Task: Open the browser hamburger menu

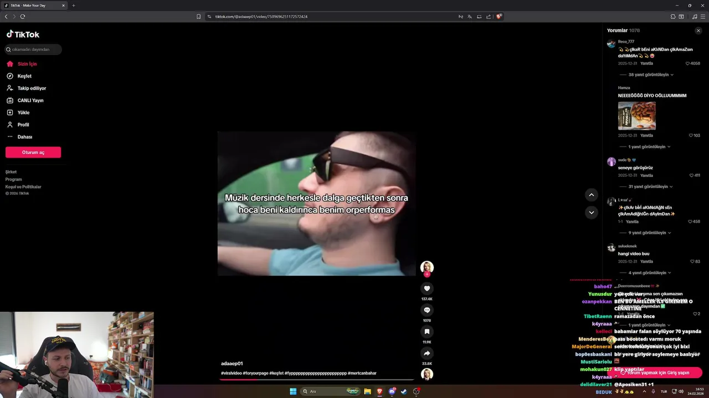Action: [x=703, y=17]
